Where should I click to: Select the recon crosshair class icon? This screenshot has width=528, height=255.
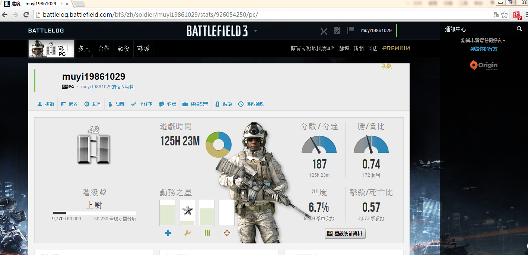tap(226, 233)
